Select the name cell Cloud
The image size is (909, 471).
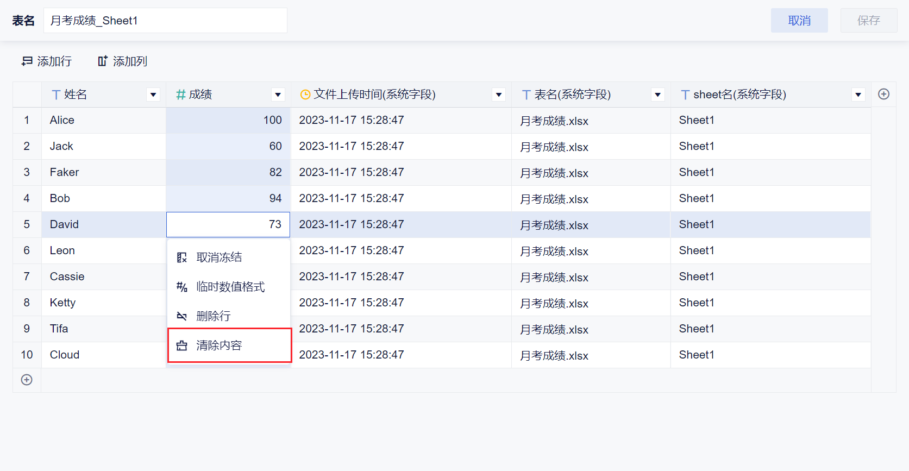[104, 355]
